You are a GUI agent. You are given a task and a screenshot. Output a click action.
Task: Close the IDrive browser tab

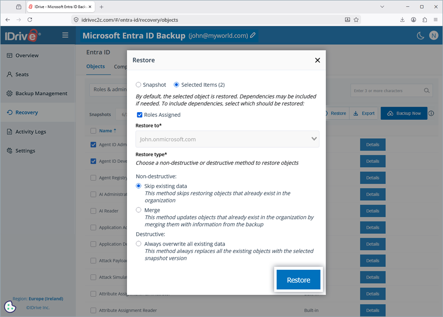tap(90, 7)
